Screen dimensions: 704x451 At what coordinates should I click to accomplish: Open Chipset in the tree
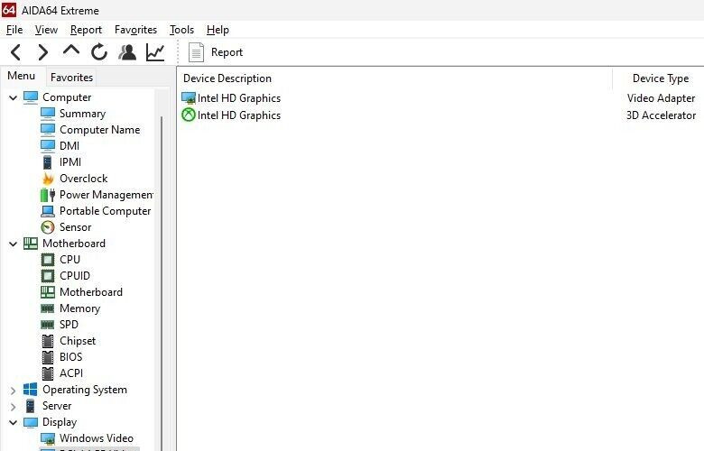(78, 341)
